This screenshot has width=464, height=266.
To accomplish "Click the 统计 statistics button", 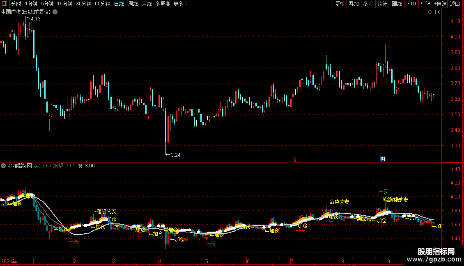I will click(x=382, y=4).
